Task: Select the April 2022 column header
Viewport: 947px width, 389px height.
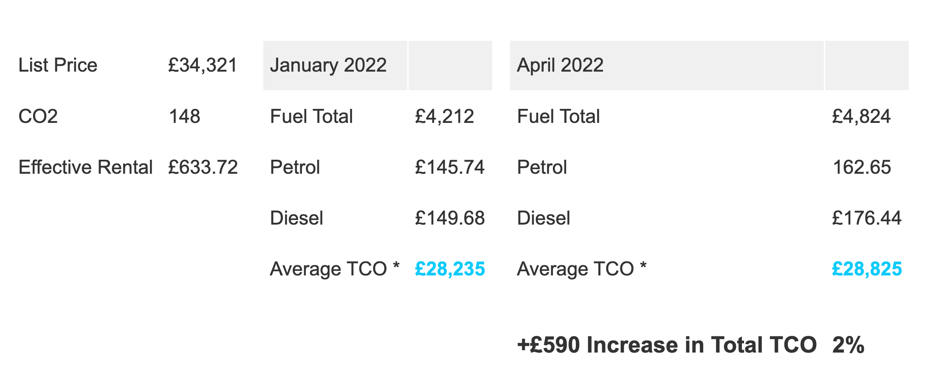Action: pyautogui.click(x=560, y=65)
